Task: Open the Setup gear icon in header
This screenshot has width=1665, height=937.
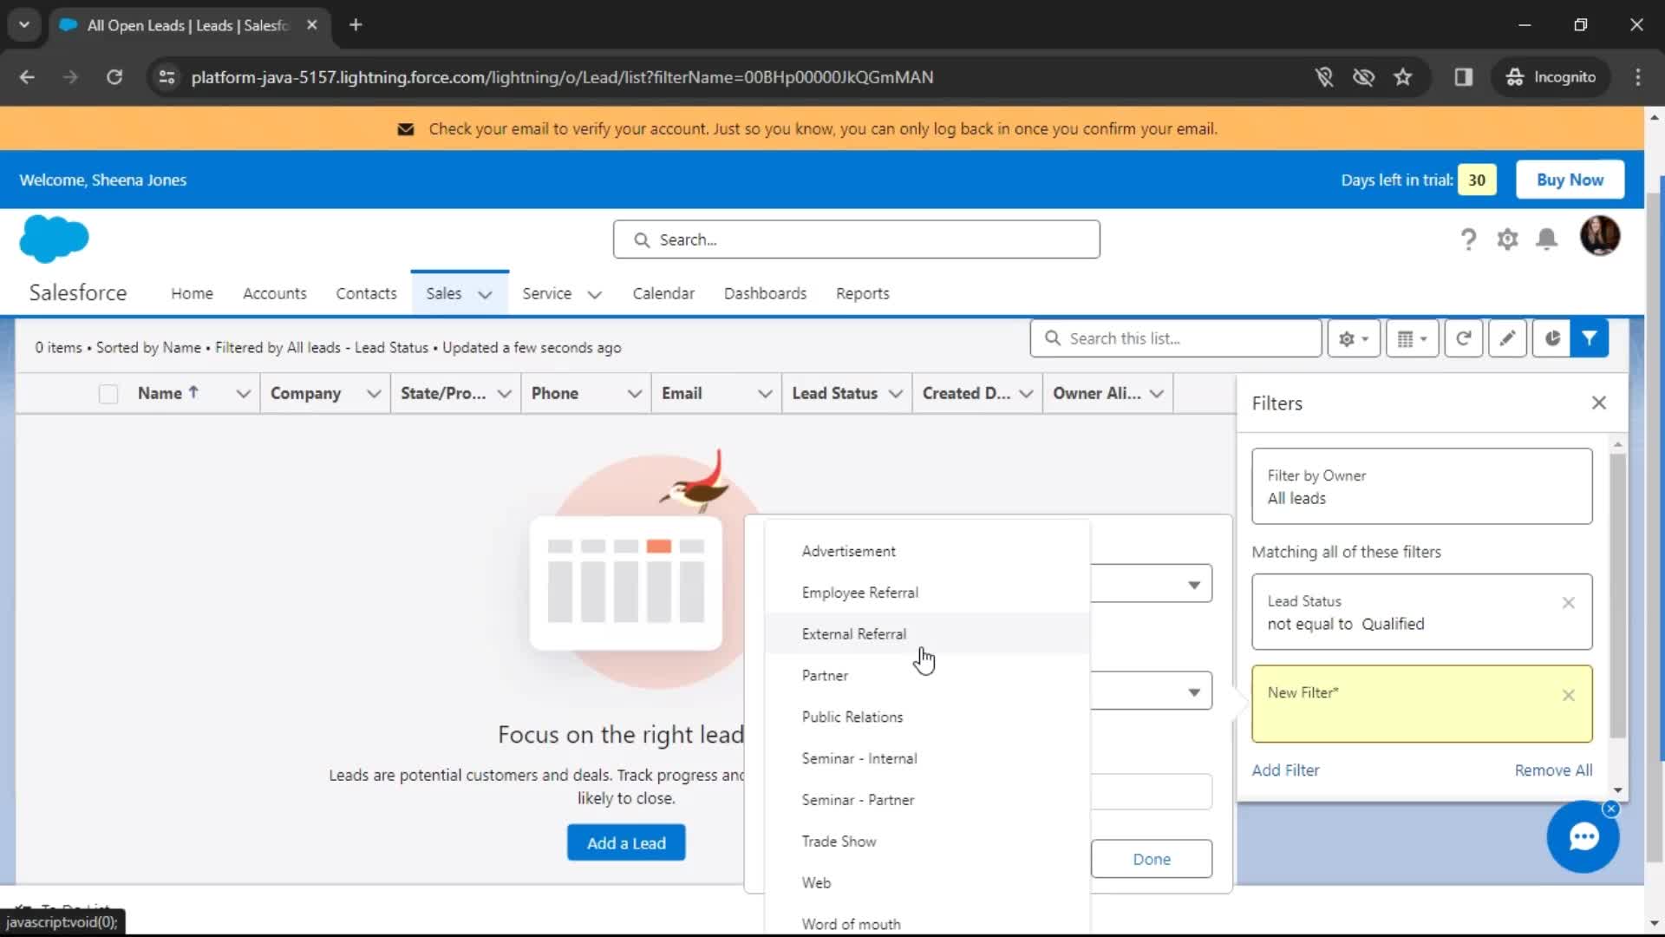Action: (1507, 239)
